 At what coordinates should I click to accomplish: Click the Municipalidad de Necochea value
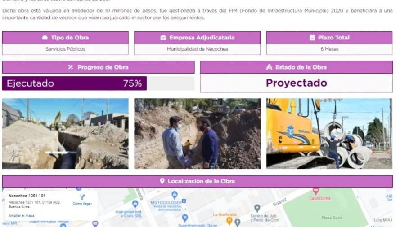(198, 49)
